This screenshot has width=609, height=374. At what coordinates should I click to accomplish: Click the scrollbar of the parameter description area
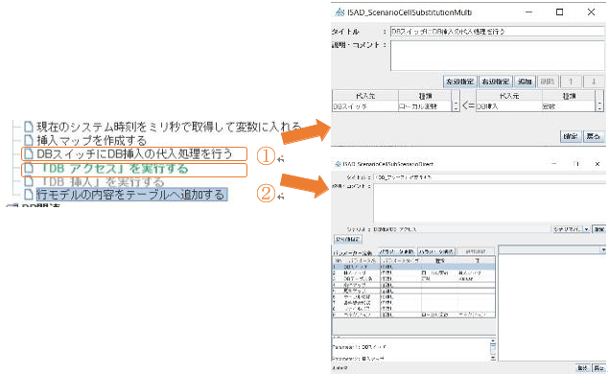point(493,350)
